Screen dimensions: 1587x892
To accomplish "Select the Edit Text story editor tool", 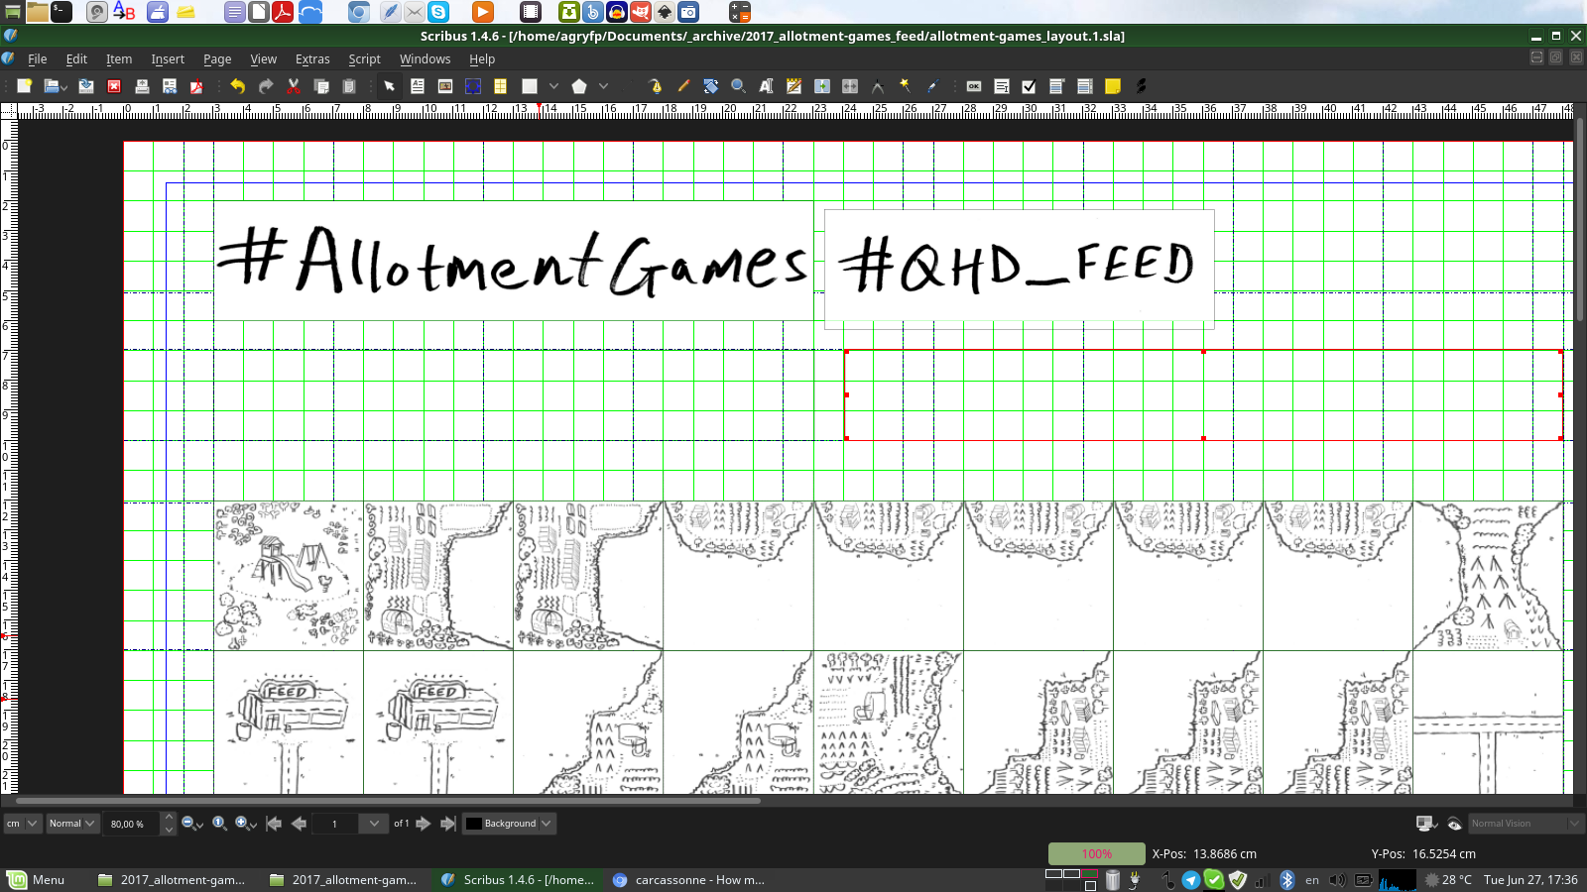I will tap(793, 86).
